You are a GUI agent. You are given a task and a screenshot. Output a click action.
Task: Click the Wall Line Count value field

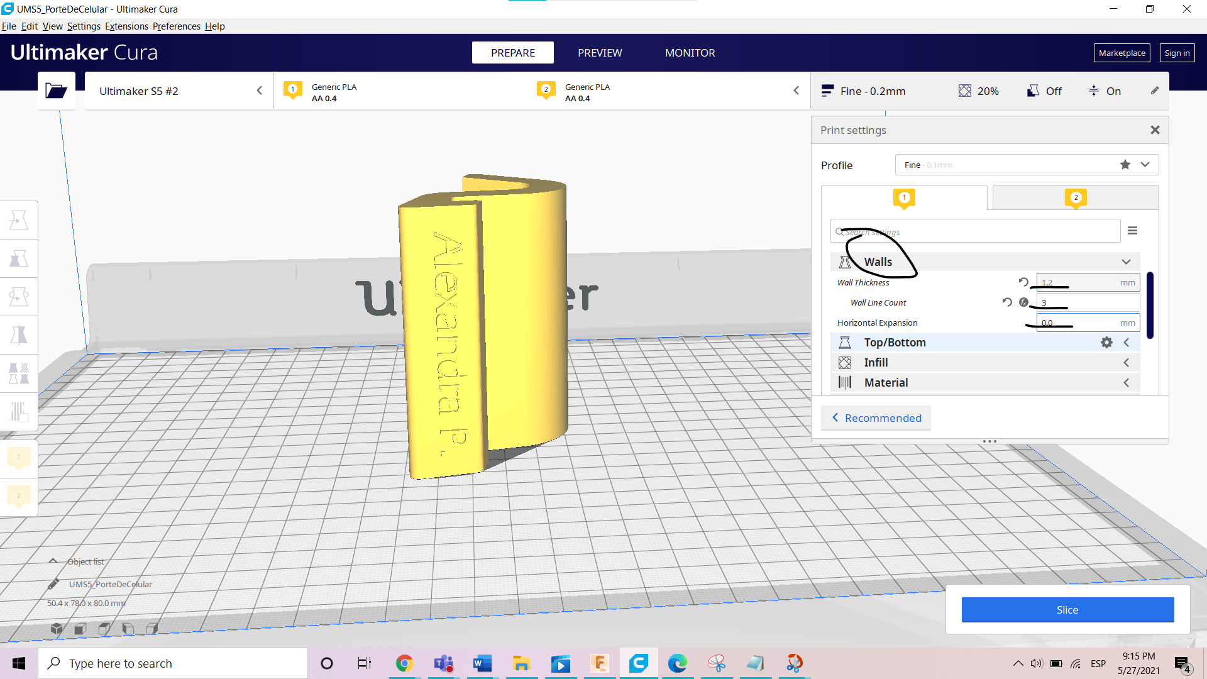1088,302
